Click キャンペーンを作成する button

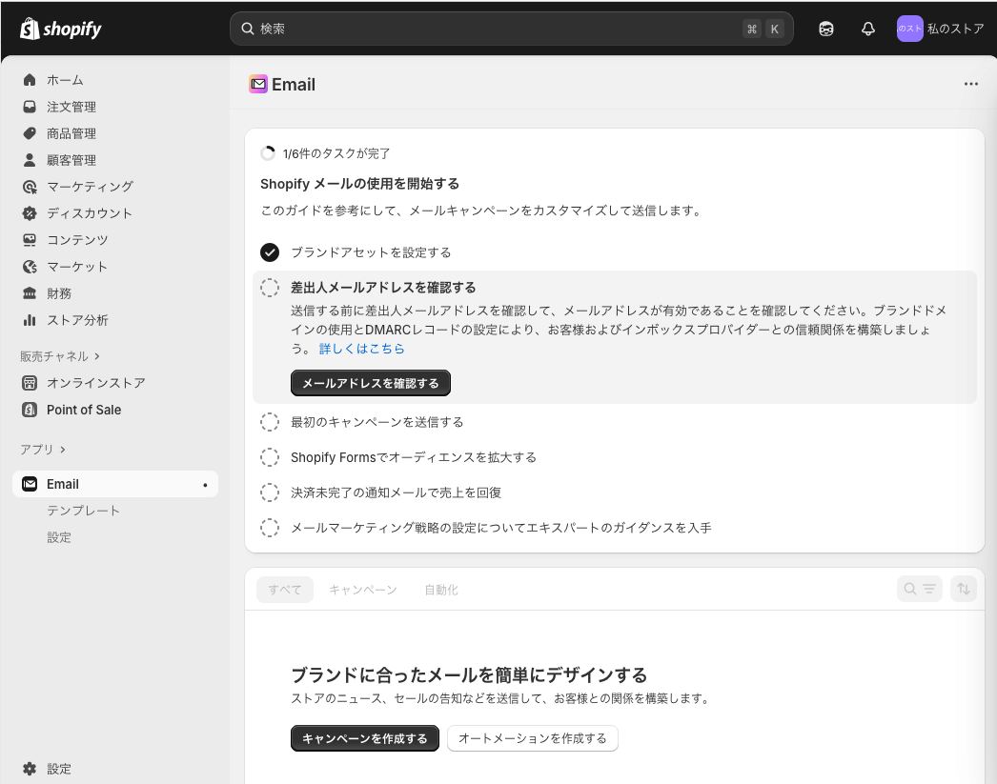(x=365, y=738)
